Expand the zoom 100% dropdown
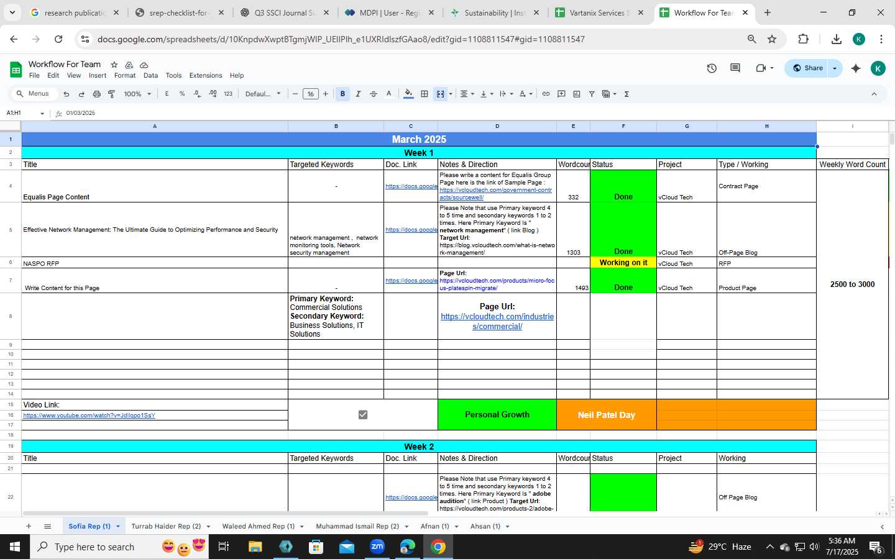 [137, 94]
